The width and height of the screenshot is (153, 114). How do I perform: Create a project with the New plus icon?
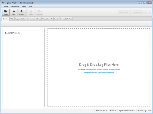pyautogui.click(x=14, y=12)
